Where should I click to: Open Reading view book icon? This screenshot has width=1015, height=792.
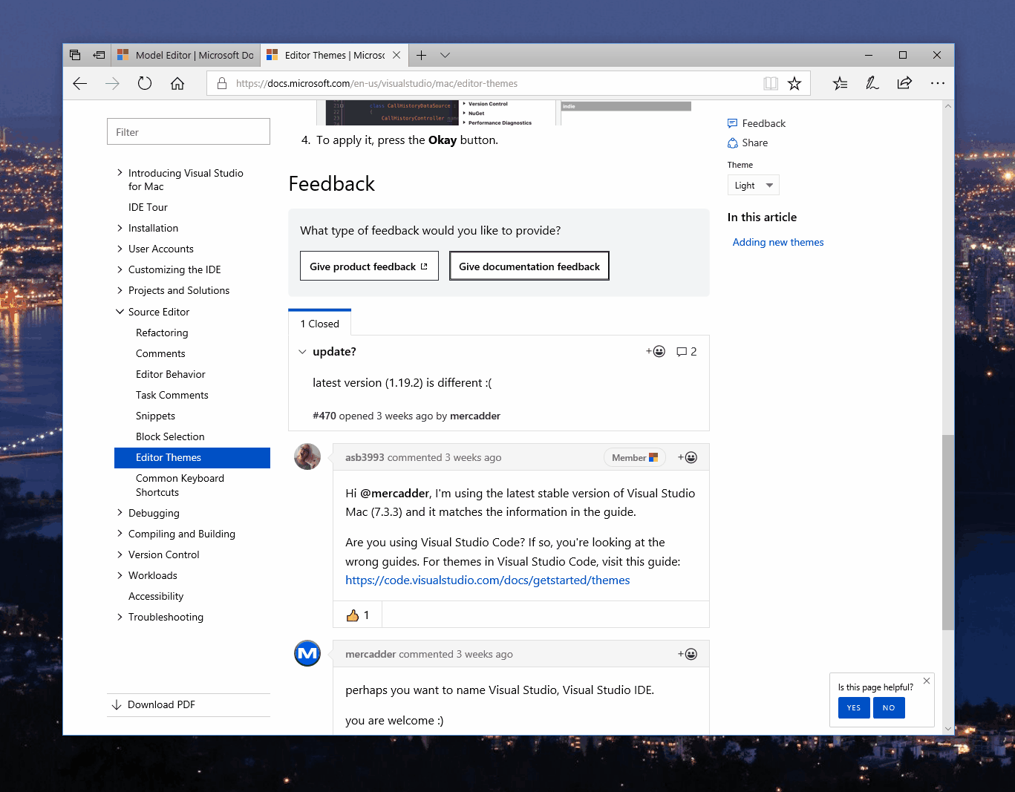click(771, 84)
